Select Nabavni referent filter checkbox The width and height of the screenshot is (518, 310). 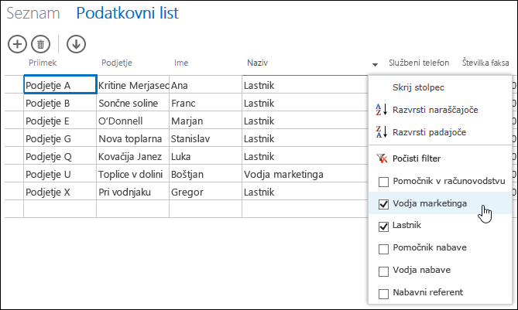383,294
